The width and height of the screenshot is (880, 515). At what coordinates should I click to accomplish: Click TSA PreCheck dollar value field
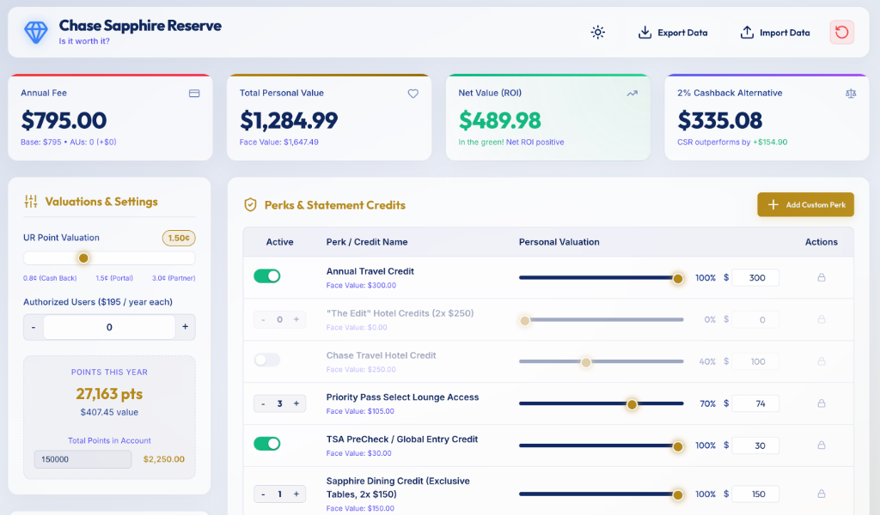[756, 446]
